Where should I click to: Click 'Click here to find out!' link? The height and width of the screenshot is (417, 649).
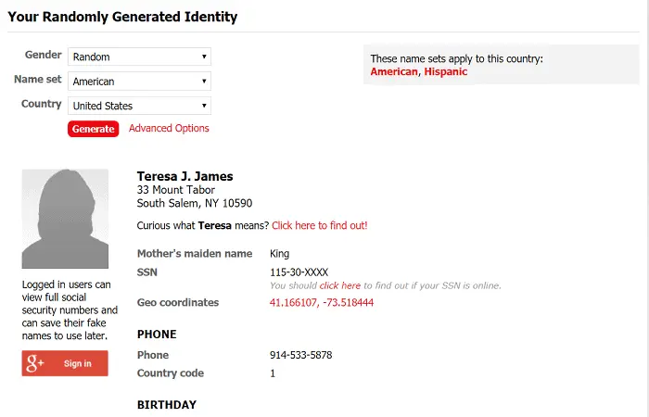click(x=320, y=225)
